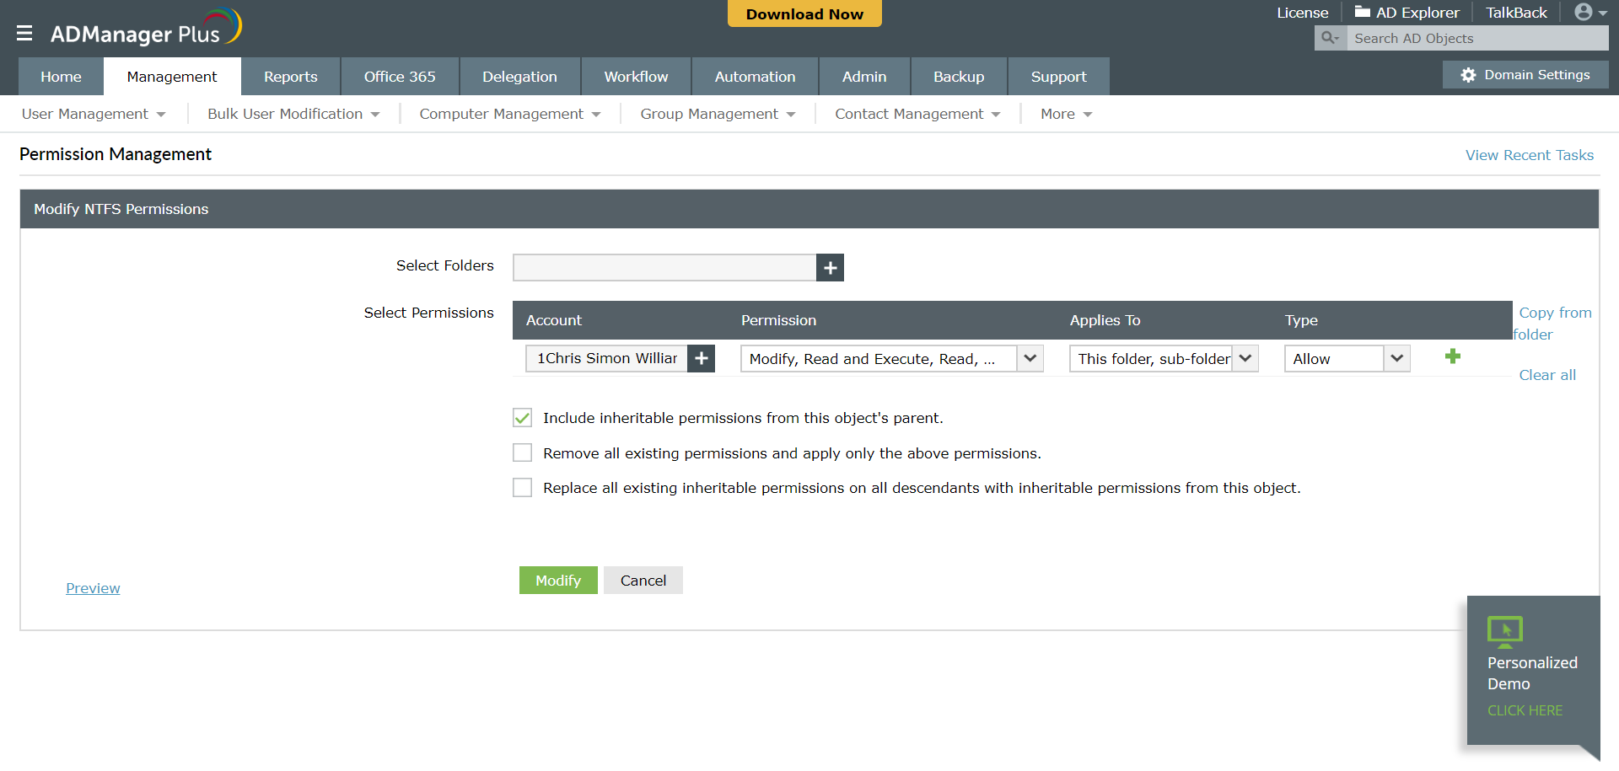This screenshot has width=1619, height=771.
Task: Open the Workflow tab
Action: click(636, 77)
